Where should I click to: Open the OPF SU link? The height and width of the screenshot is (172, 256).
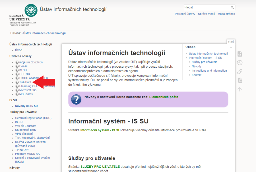coord(24,74)
